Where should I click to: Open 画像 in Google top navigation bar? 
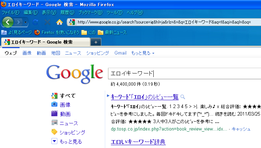27,53
